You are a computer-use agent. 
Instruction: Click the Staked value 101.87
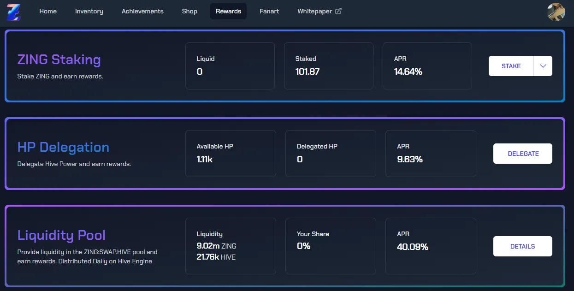(307, 71)
